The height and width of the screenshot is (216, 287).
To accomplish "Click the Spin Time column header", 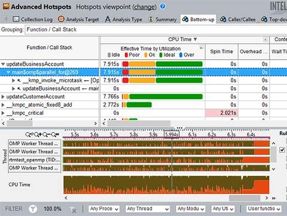I will (222, 51).
